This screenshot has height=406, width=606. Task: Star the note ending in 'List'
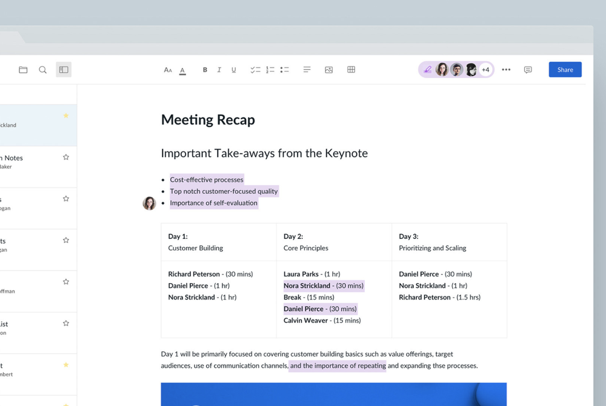point(66,324)
